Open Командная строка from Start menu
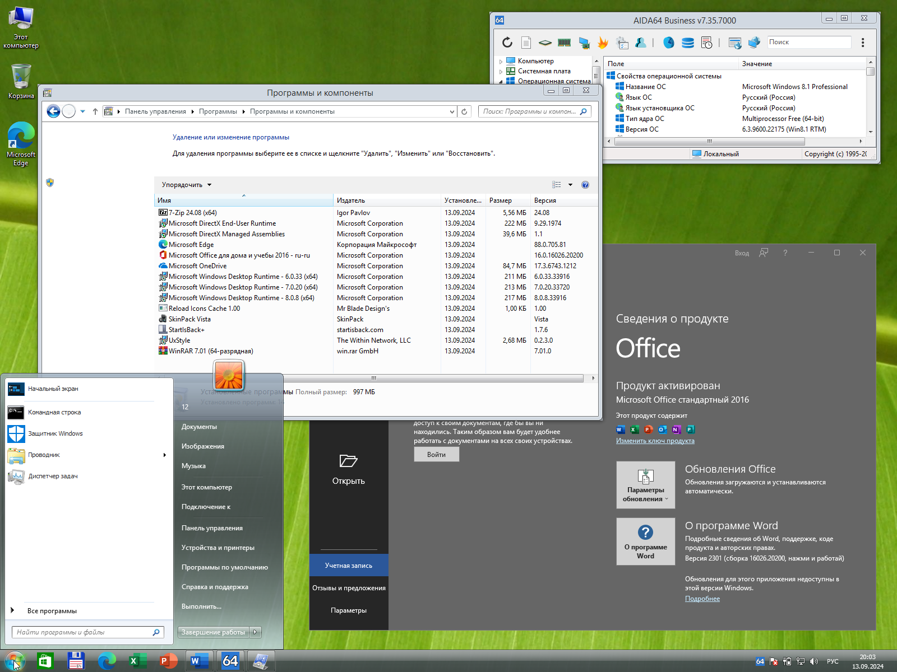Image resolution: width=897 pixels, height=672 pixels. pos(54,412)
